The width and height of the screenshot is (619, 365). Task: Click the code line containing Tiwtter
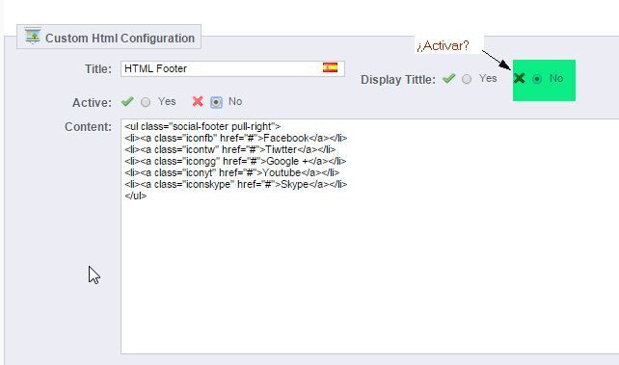[230, 150]
